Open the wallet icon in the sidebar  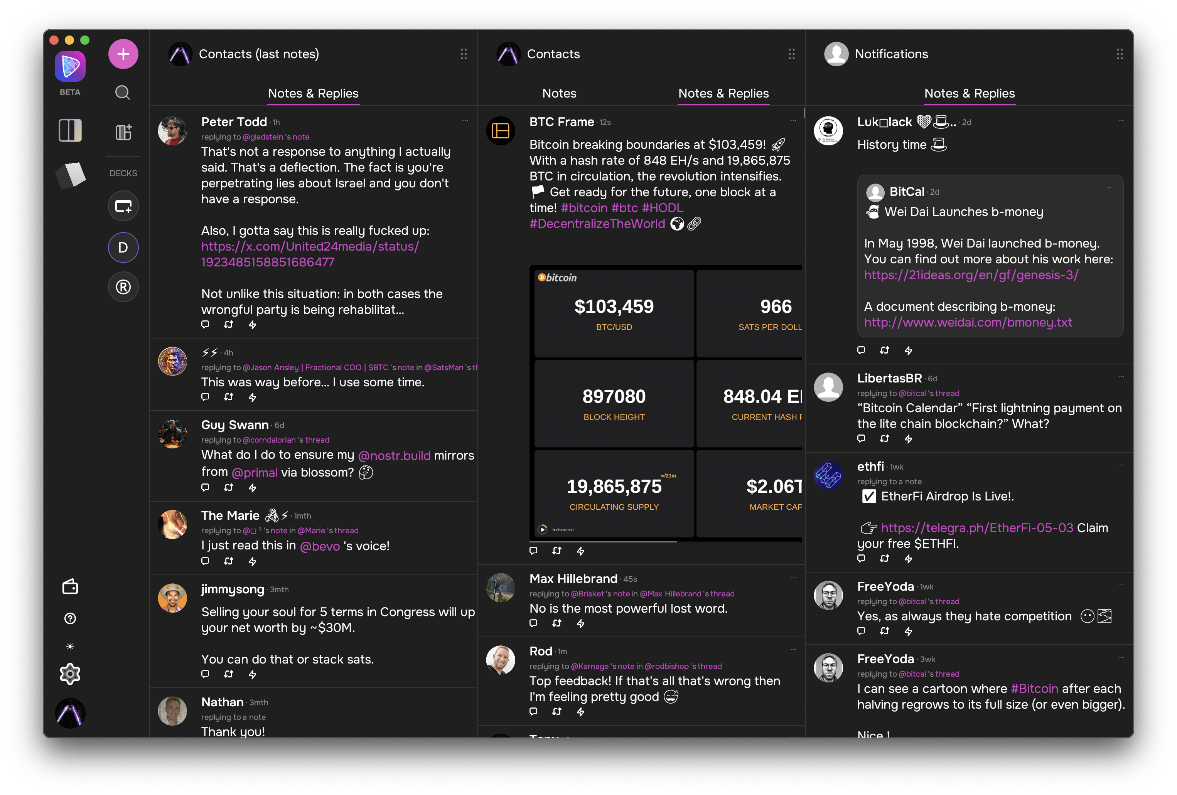(70, 586)
